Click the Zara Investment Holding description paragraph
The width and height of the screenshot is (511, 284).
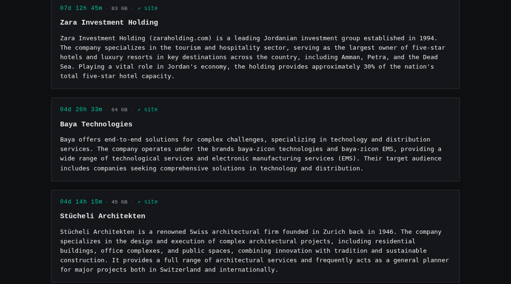coord(253,57)
